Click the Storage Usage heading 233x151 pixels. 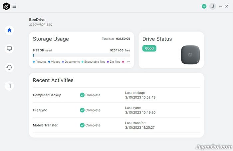point(51,39)
